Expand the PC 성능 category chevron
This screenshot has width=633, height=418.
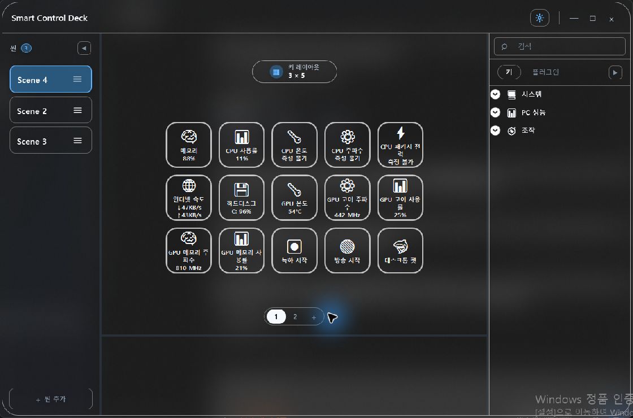(495, 112)
